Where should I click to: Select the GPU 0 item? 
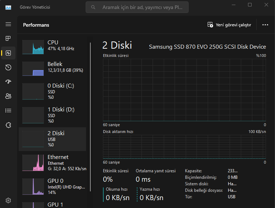(53, 187)
